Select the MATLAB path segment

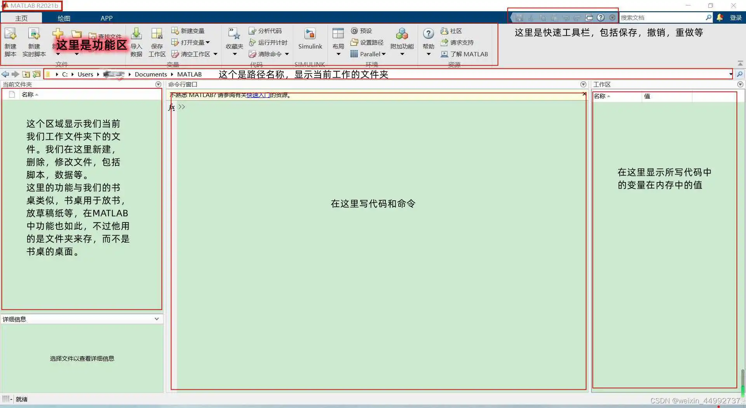pos(189,74)
